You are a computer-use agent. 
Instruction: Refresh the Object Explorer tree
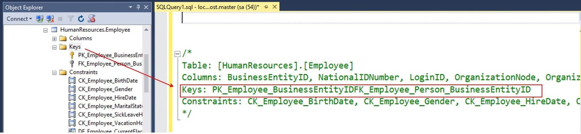[81, 19]
